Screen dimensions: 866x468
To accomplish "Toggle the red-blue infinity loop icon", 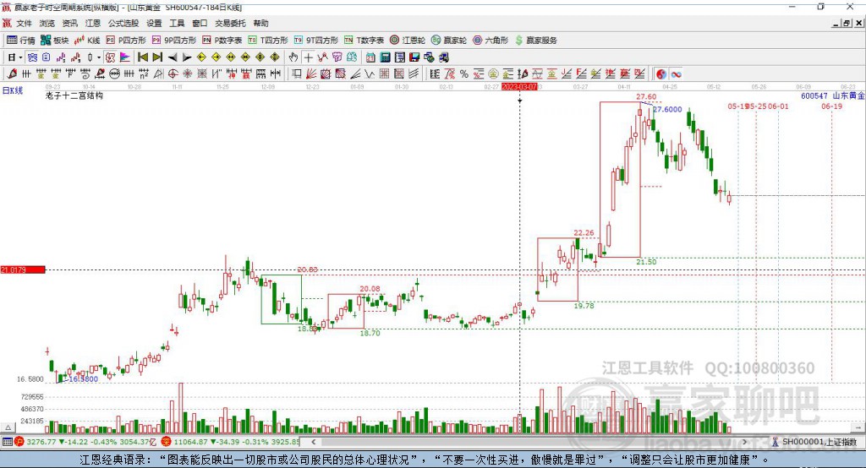I will click(x=676, y=74).
